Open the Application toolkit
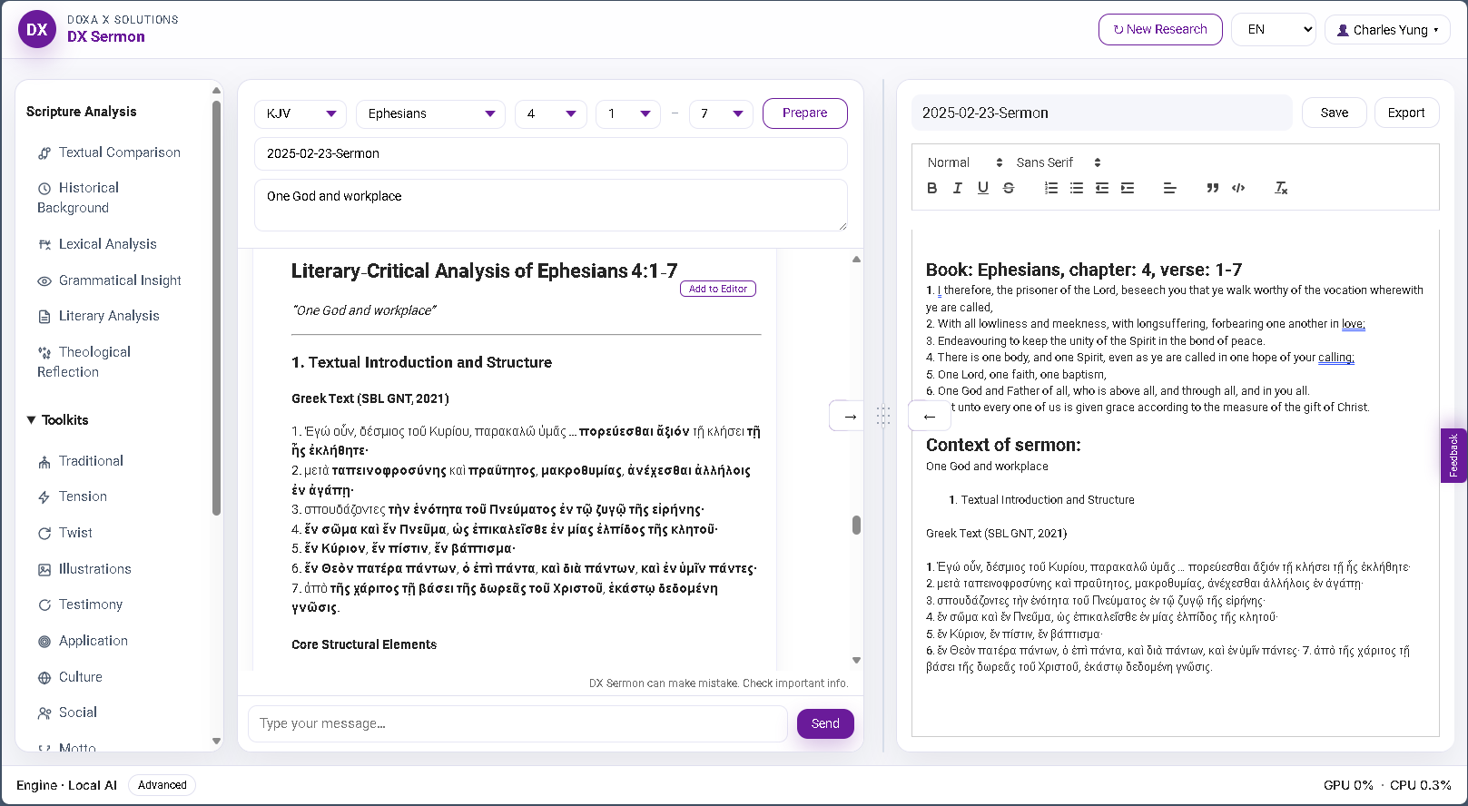The image size is (1468, 806). click(83, 641)
